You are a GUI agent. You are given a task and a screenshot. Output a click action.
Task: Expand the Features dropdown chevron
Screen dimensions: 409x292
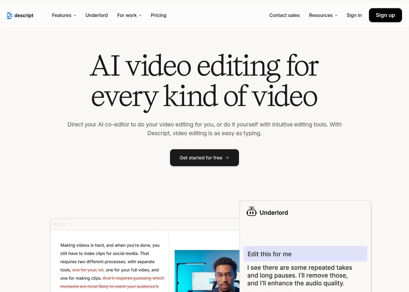(x=75, y=15)
